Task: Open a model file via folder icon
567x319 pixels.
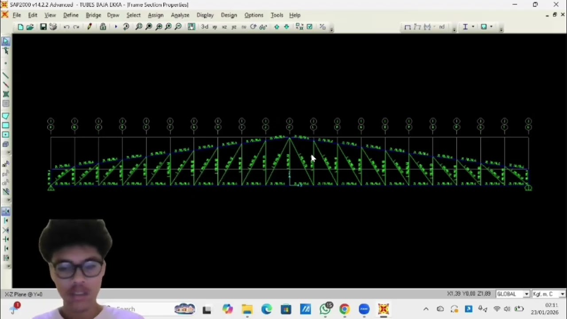Action: point(30,27)
